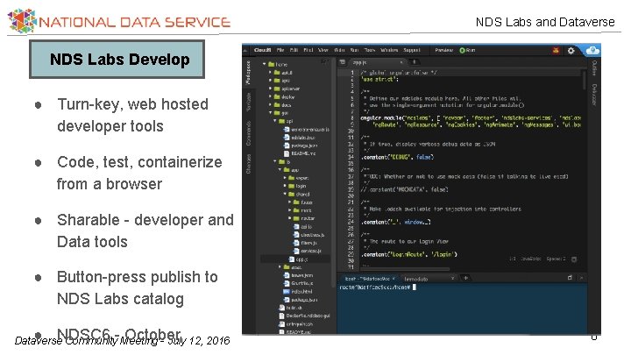Image resolution: width=631 pixels, height=355 pixels.
Task: Open the Edit menu
Action: pyautogui.click(x=294, y=50)
